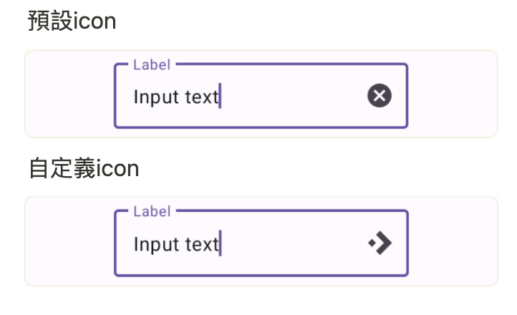Click the word "text" in 自定義icon field

[x=200, y=244]
